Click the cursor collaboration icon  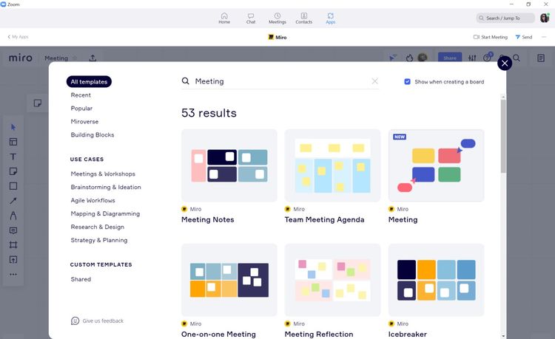point(393,58)
